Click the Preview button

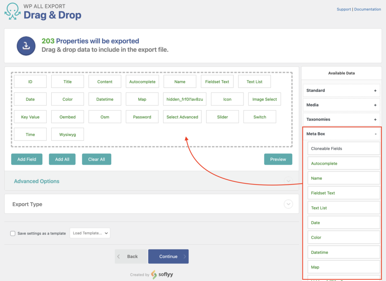278,159
